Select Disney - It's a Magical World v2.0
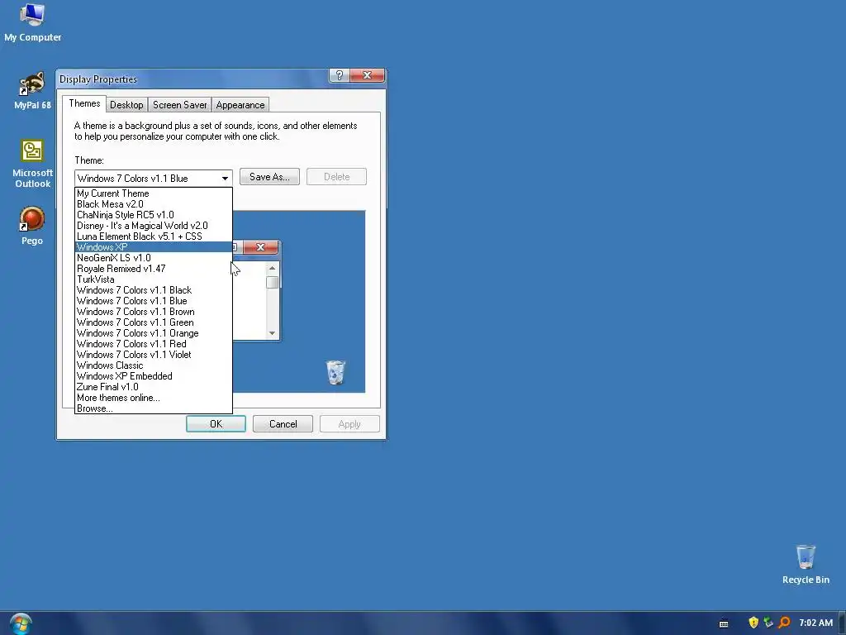The image size is (846, 635). pos(153,226)
